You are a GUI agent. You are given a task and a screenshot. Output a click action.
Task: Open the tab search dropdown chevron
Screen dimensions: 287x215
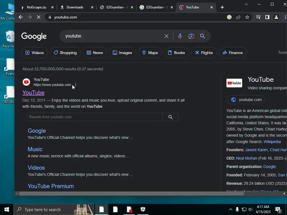pos(246,4)
